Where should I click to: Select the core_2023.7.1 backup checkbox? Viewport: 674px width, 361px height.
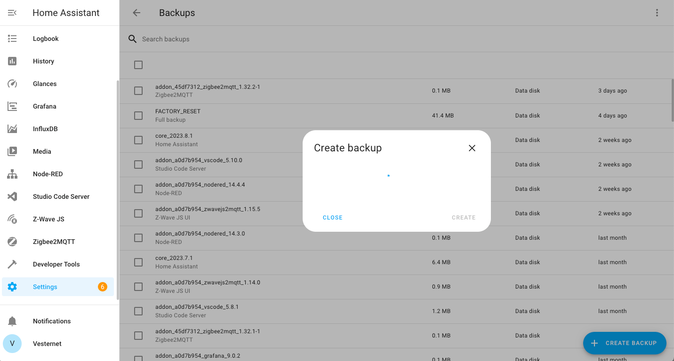click(x=138, y=262)
